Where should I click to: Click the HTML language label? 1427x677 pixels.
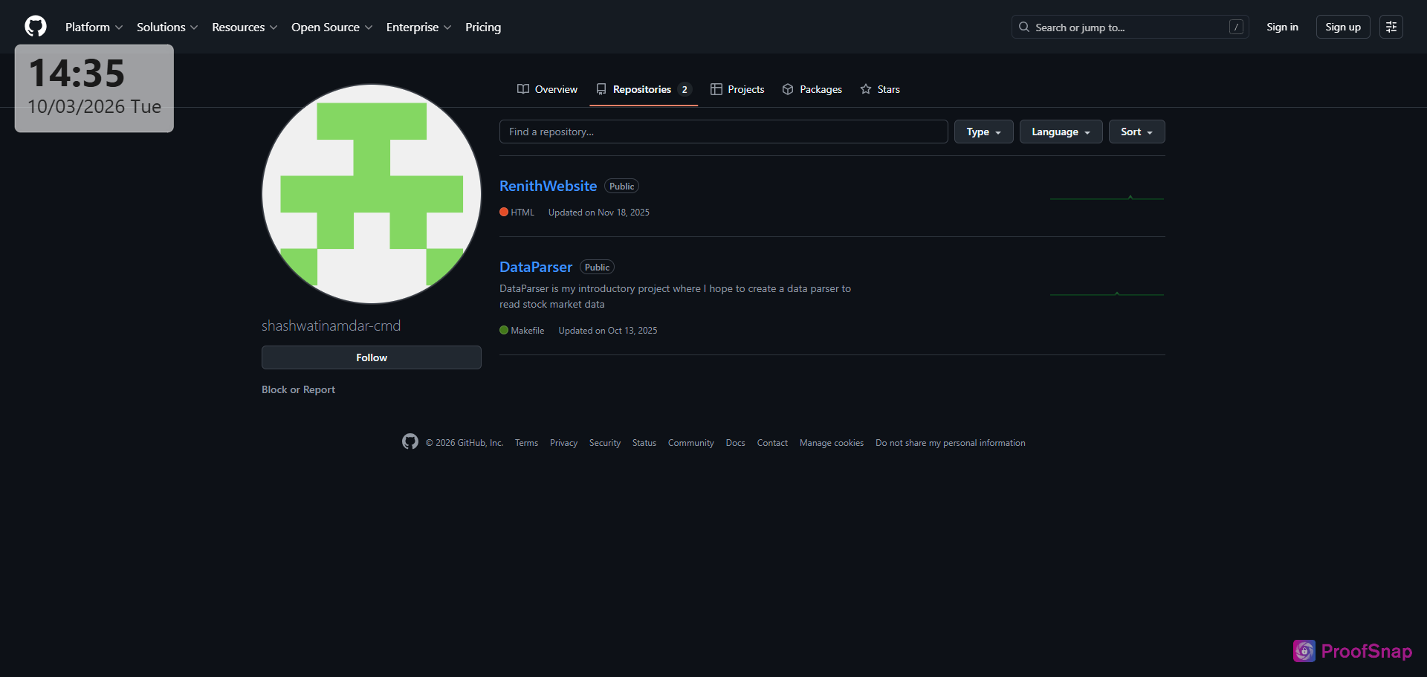pos(522,213)
